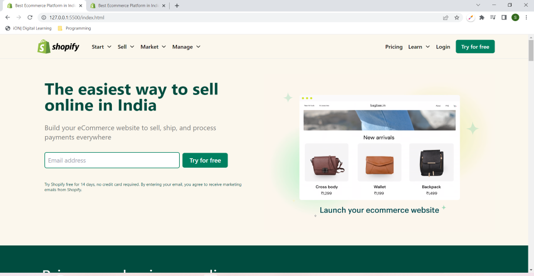The width and height of the screenshot is (534, 276).
Task: Click scrollbar up arrow
Action: pos(531,37)
